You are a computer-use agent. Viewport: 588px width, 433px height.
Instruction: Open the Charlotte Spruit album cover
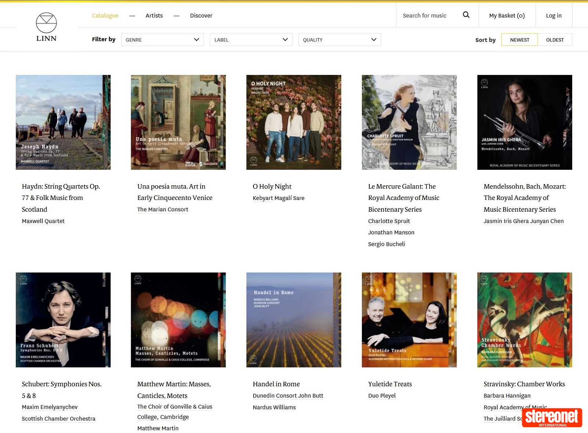[409, 122]
